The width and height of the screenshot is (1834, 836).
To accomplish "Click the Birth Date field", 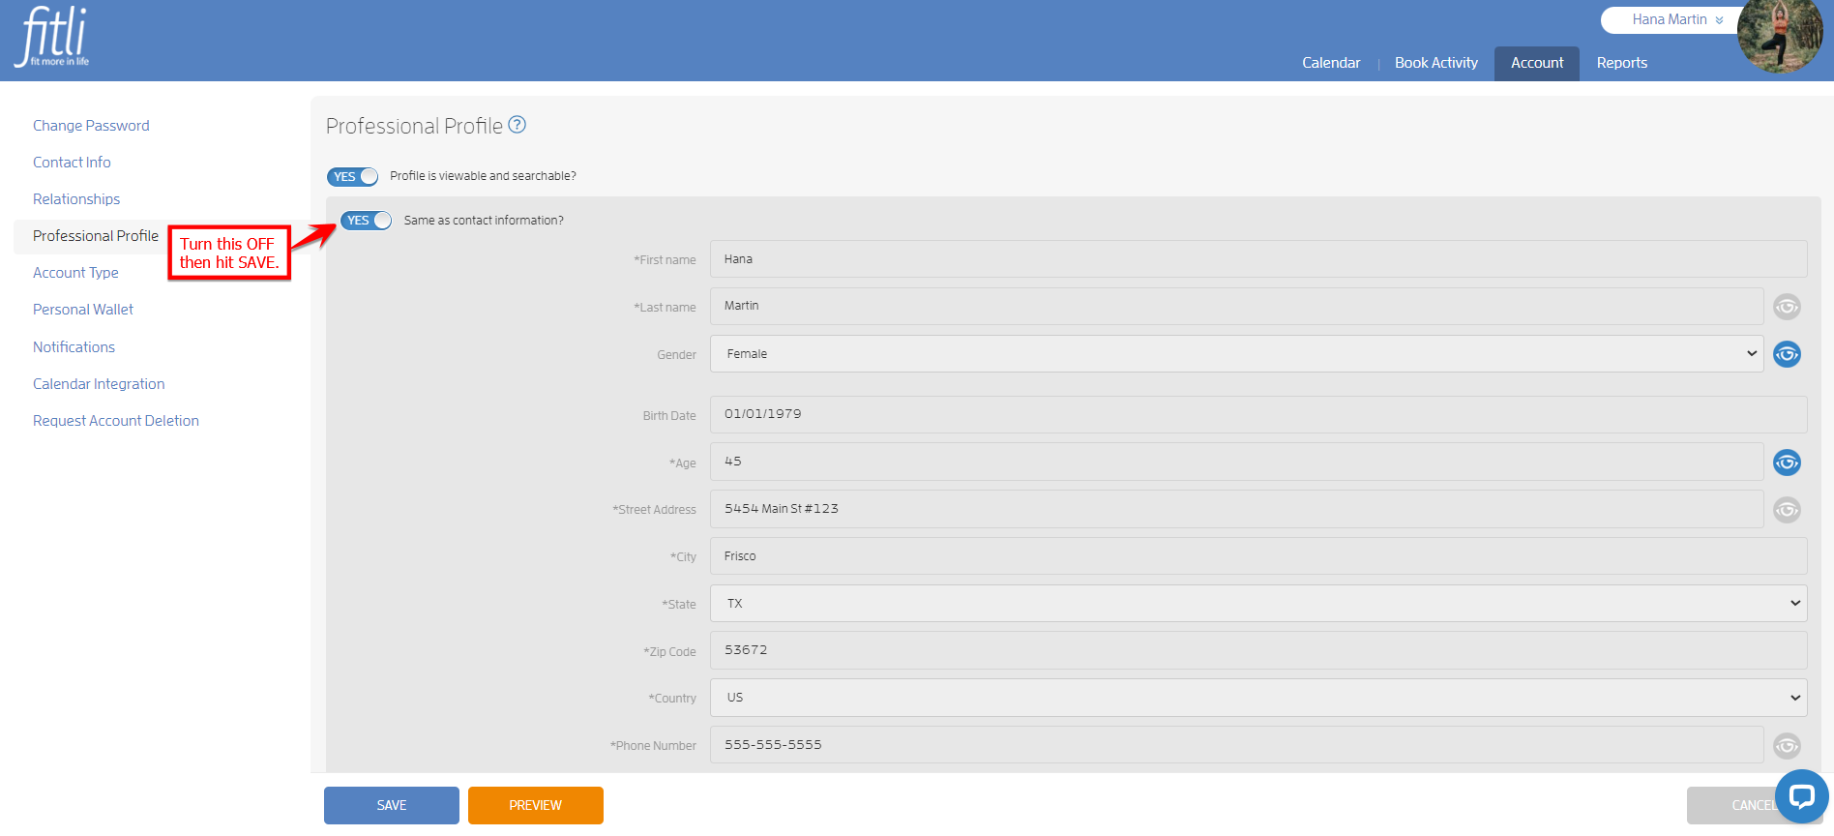I will coord(1258,414).
